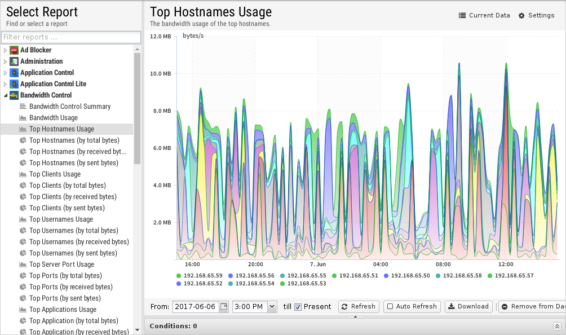Click the Current Data button

pyautogui.click(x=484, y=16)
